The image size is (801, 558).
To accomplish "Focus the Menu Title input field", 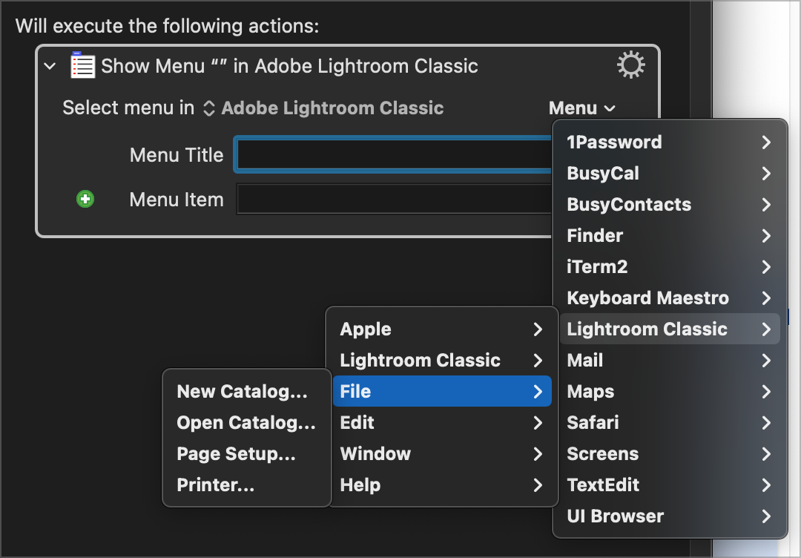I will click(393, 154).
